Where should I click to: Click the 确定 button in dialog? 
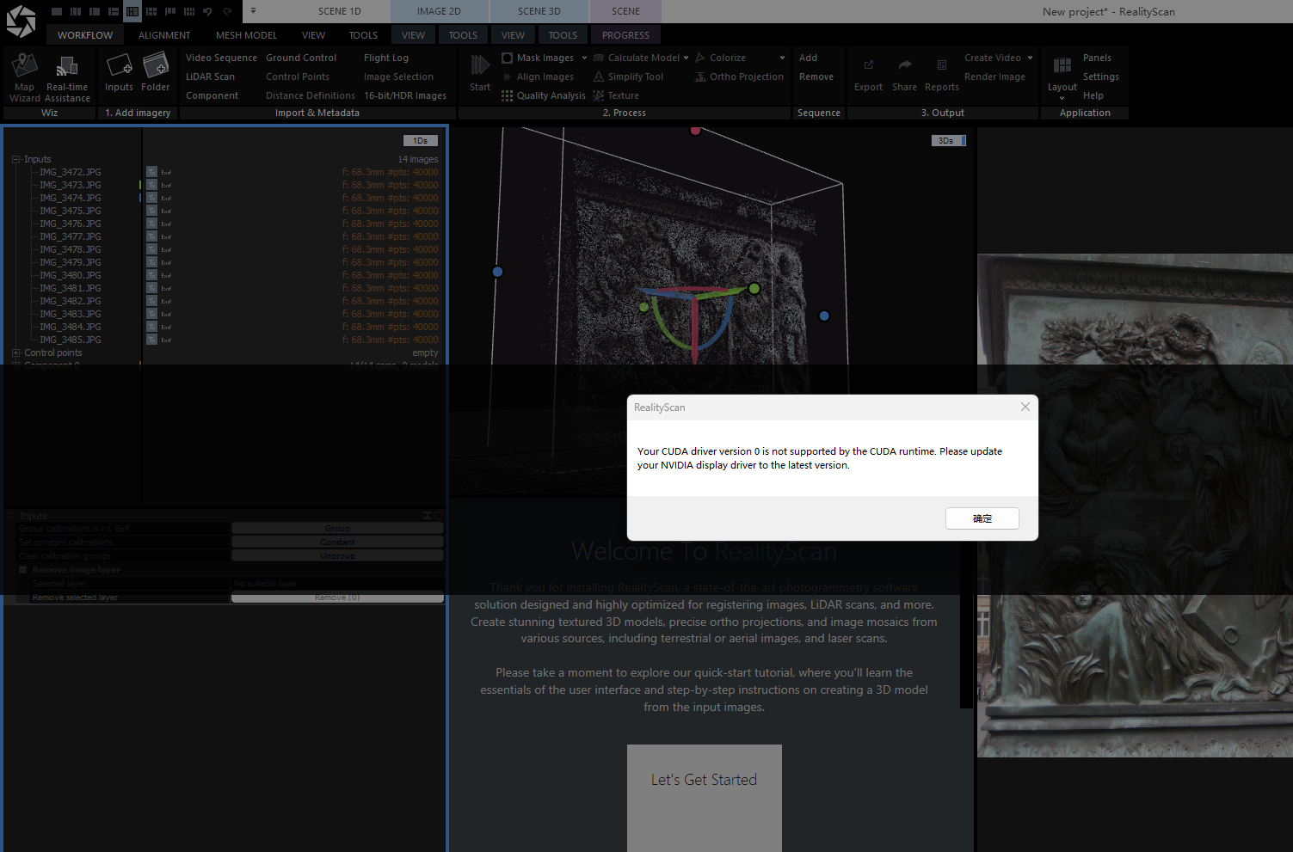coord(982,518)
